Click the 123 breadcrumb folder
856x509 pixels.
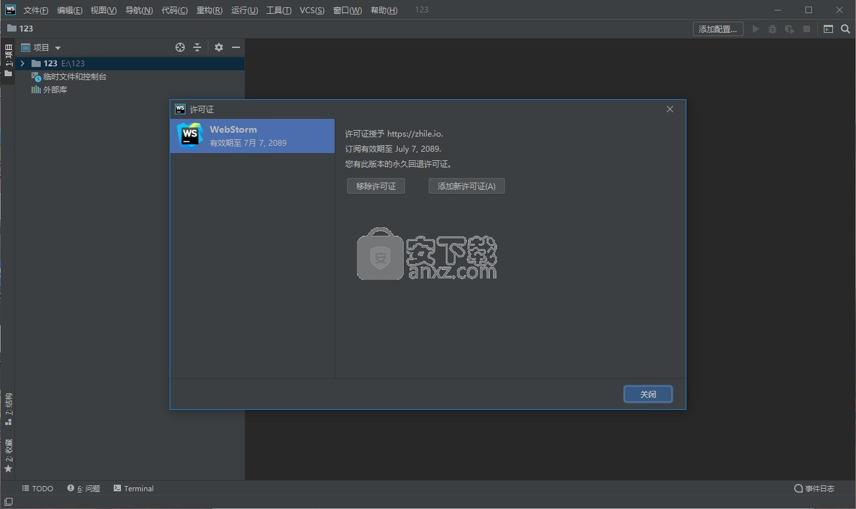click(x=20, y=28)
